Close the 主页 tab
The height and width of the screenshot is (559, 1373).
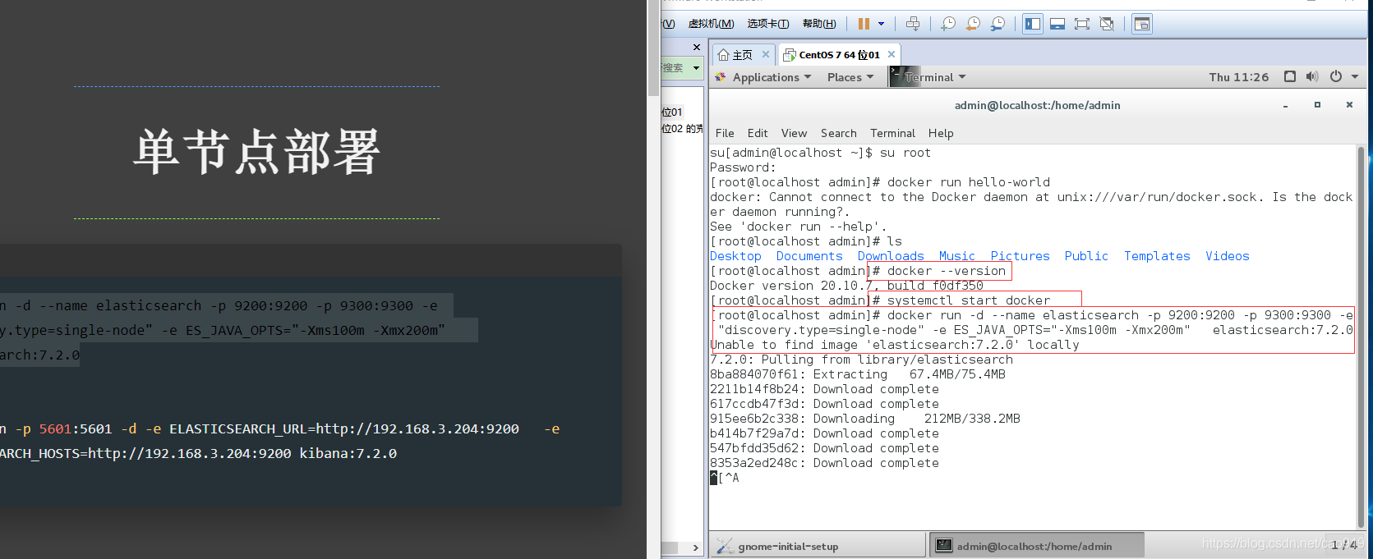click(766, 54)
